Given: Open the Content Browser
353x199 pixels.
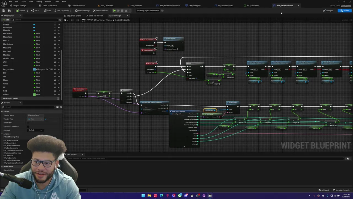Looking at the screenshot, I should pyautogui.click(x=77, y=6).
